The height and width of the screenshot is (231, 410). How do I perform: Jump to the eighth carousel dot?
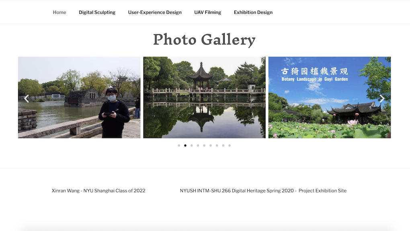pyautogui.click(x=223, y=146)
